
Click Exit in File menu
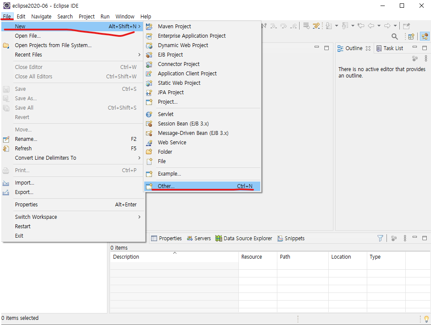click(x=73, y=236)
